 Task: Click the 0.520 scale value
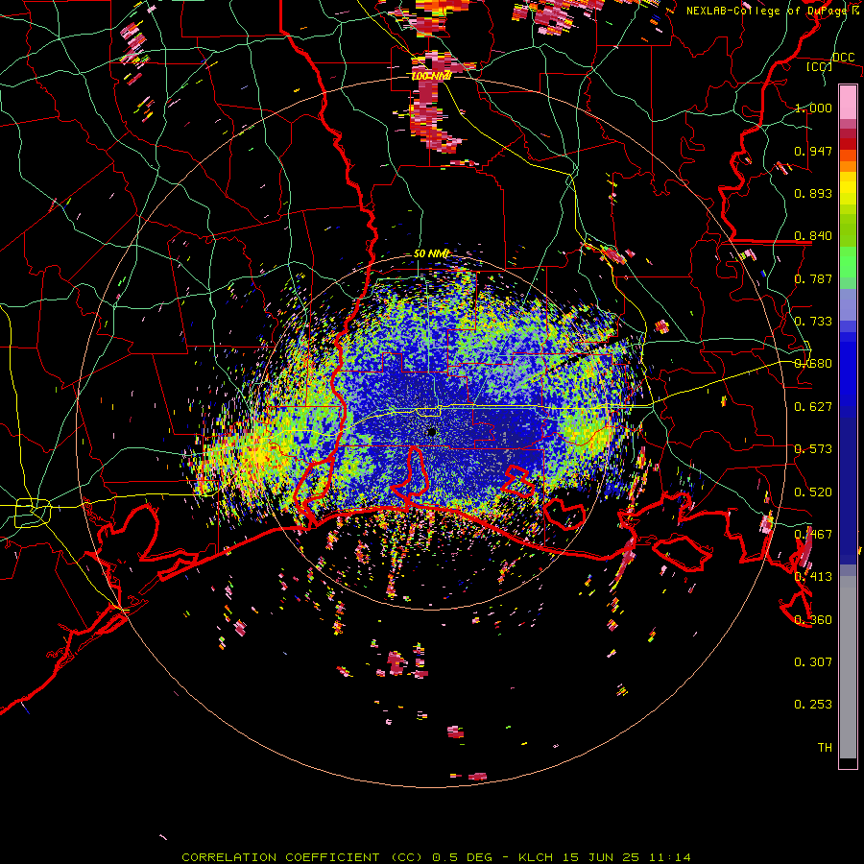click(813, 492)
